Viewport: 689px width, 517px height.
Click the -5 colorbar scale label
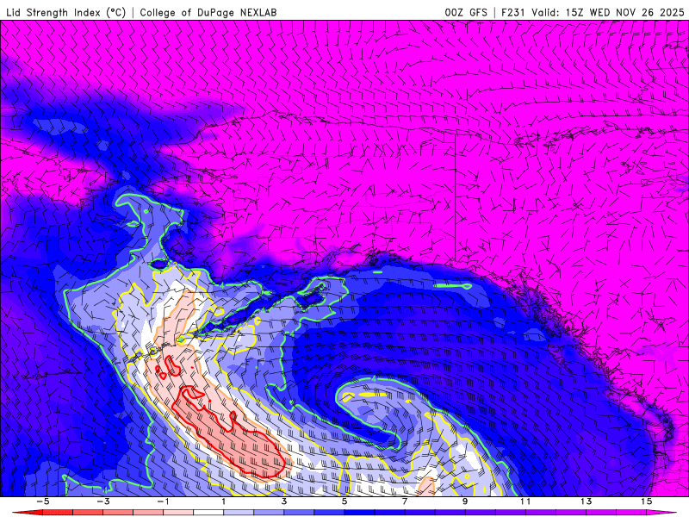42,501
